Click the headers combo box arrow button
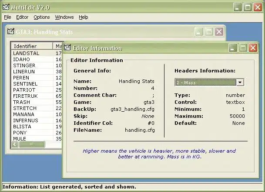This screenshot has width=265, height=192. pyautogui.click(x=240, y=82)
